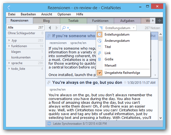Image resolution: width=171 pixels, height=135 pixels.
Task: Click 'Letzte Synchronisation' status text
Action: (x=80, y=124)
